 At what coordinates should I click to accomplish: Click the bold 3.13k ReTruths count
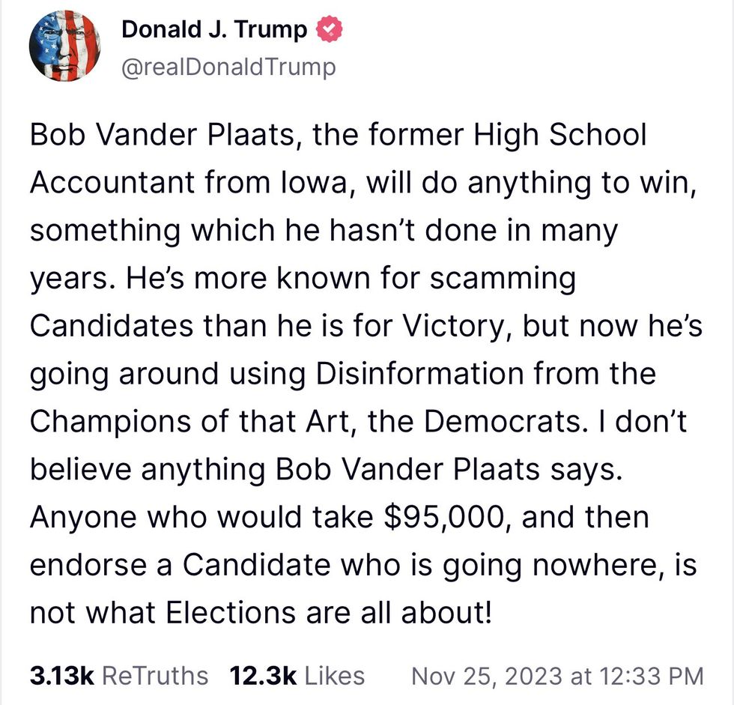(55, 675)
